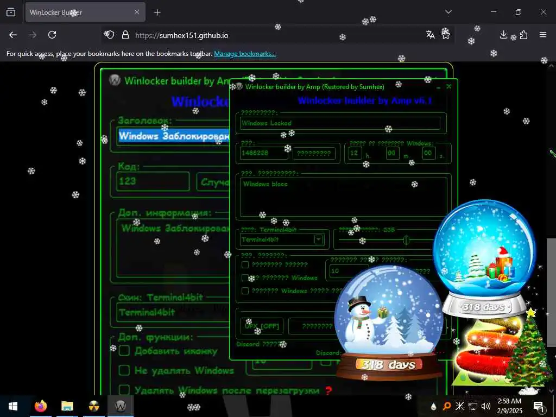This screenshot has width=556, height=417.
Task: Open File Explorer from the taskbar
Action: coord(67,406)
